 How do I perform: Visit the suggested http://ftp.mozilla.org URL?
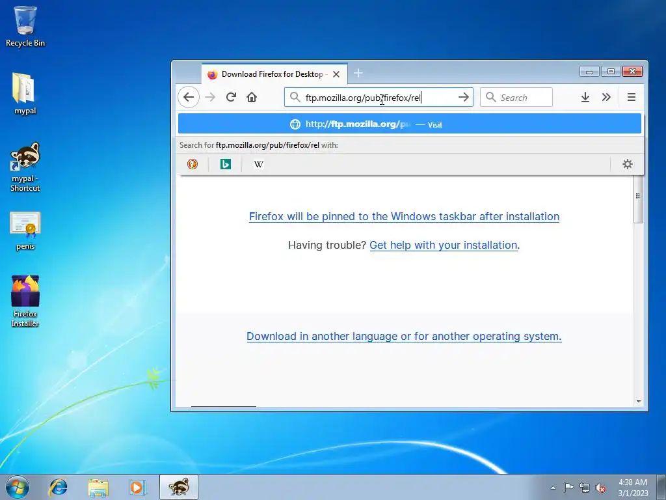(410, 124)
